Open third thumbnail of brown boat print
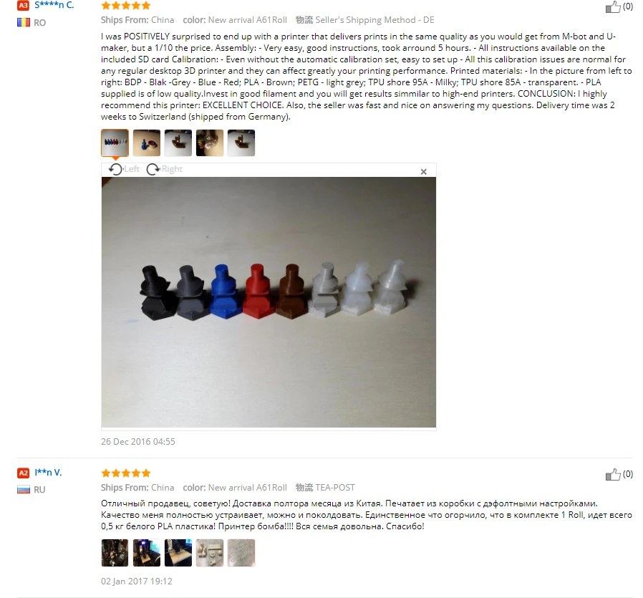The width and height of the screenshot is (643, 598). coord(178,143)
